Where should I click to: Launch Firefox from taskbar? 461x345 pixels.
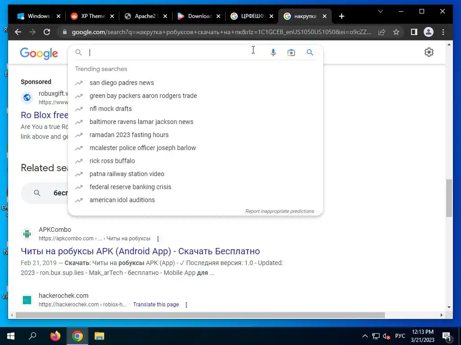pos(55,336)
